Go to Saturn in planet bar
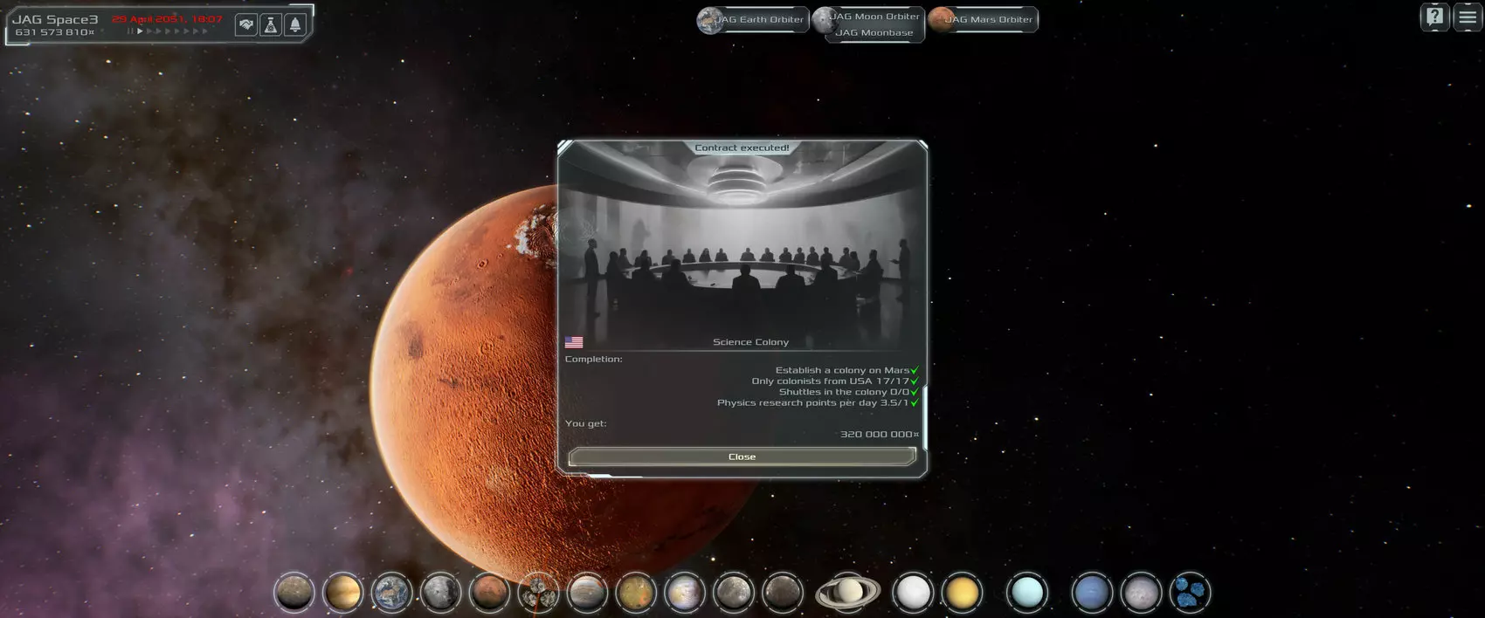This screenshot has width=1485, height=618. coord(847,593)
